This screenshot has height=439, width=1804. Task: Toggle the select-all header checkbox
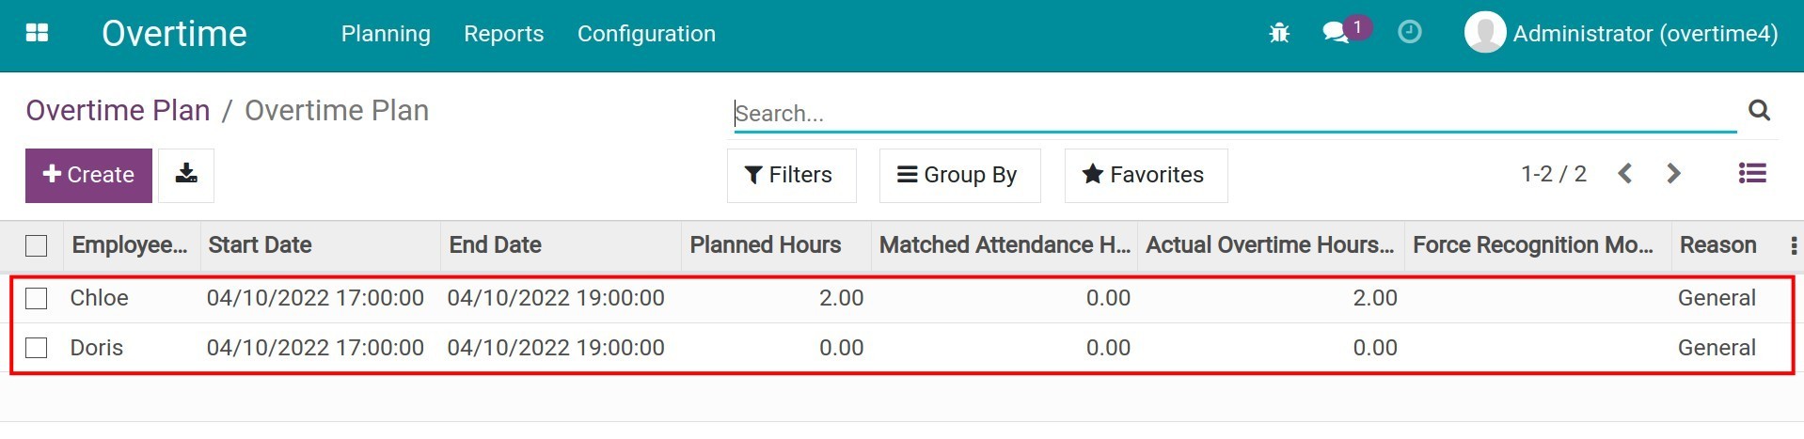37,245
